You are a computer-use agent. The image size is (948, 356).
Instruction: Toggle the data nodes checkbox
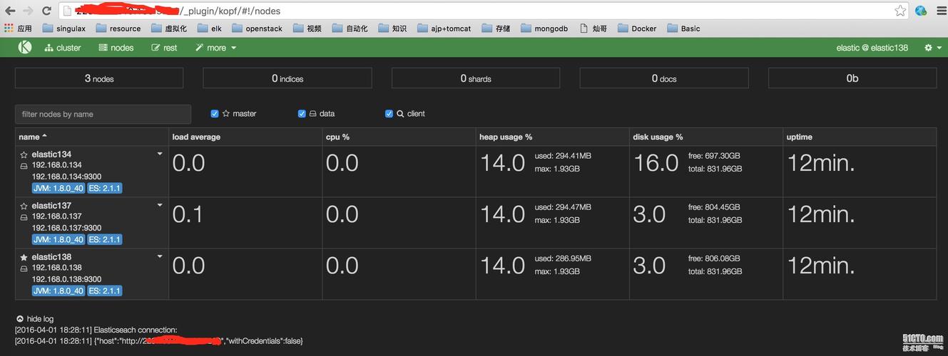click(x=302, y=114)
